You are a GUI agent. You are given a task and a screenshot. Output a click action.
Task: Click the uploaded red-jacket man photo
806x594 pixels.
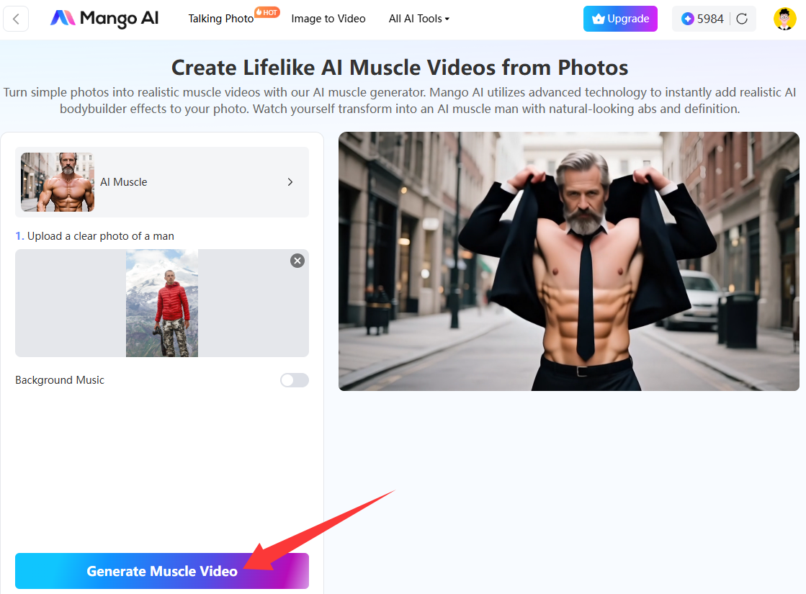[x=162, y=303]
